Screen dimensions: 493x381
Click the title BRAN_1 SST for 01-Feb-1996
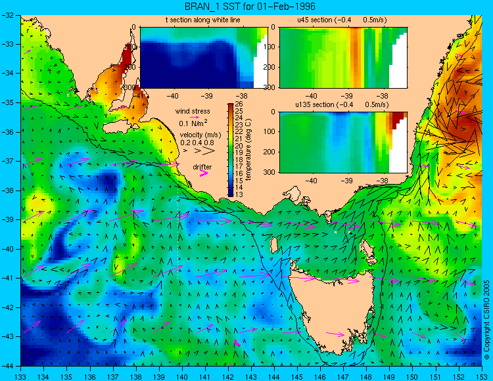(x=249, y=7)
